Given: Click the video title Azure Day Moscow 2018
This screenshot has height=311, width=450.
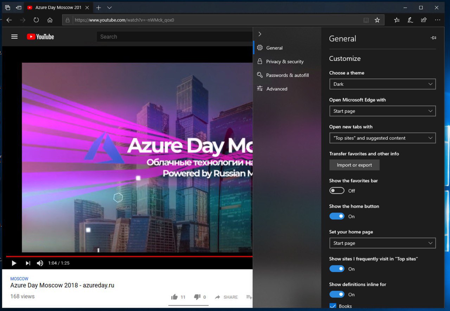Looking at the screenshot, I should 62,285.
